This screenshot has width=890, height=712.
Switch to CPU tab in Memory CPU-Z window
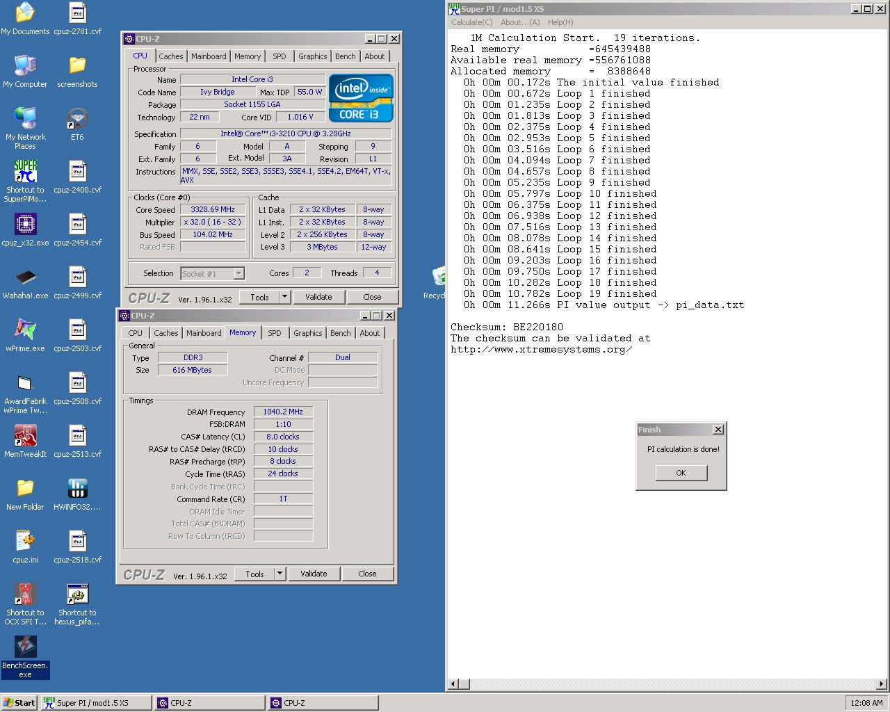click(135, 333)
